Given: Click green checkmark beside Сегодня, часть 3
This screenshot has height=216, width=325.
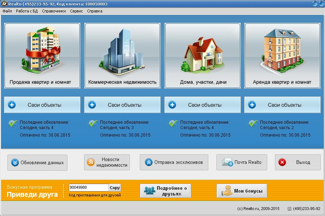Looking at the screenshot, I should pyautogui.click(x=93, y=124).
